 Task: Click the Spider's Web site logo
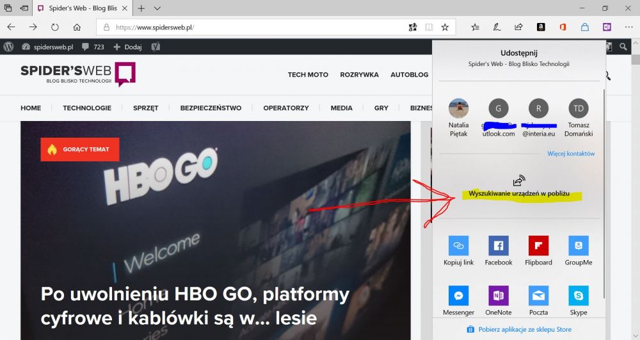pos(78,74)
